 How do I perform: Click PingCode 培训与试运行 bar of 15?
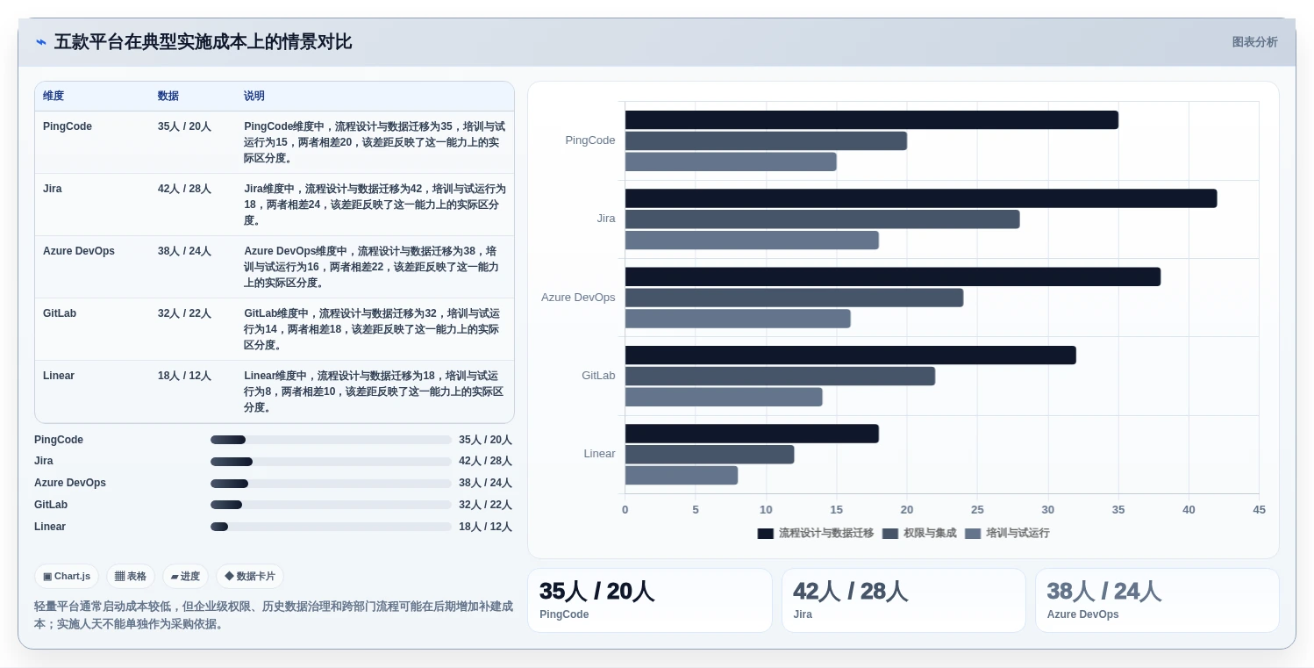coord(731,162)
